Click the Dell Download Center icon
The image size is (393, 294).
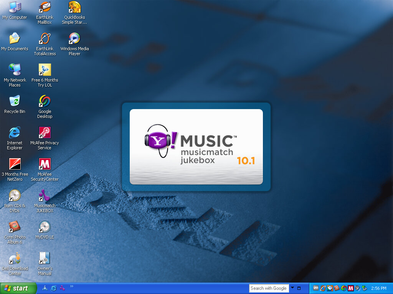click(x=15, y=258)
